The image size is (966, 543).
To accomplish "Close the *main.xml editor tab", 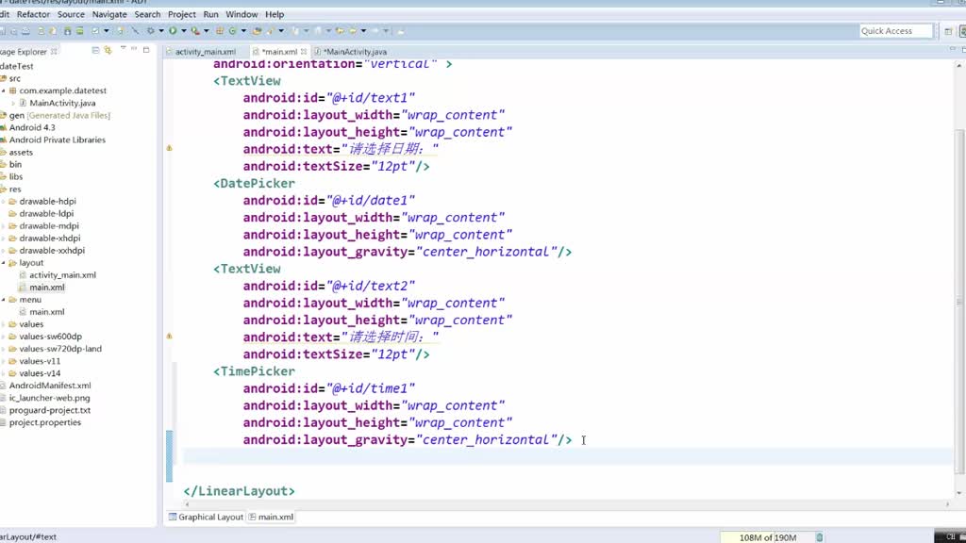I will [x=304, y=52].
